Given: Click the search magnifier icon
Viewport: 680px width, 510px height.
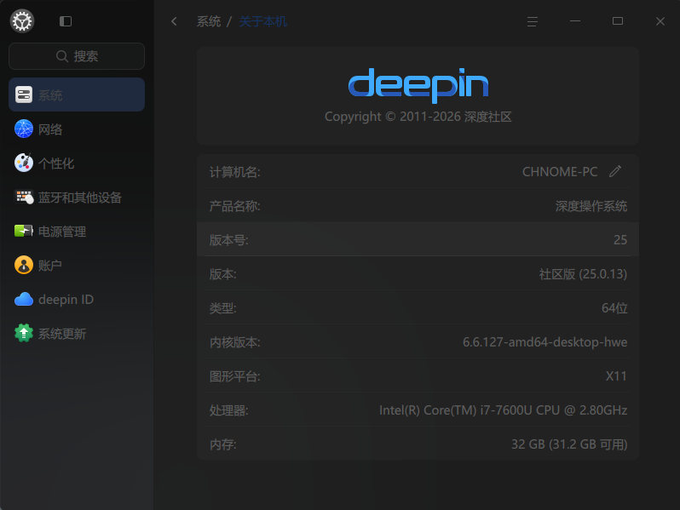Looking at the screenshot, I should coord(62,56).
